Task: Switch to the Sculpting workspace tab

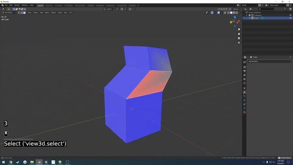Action: (x=59, y=5)
